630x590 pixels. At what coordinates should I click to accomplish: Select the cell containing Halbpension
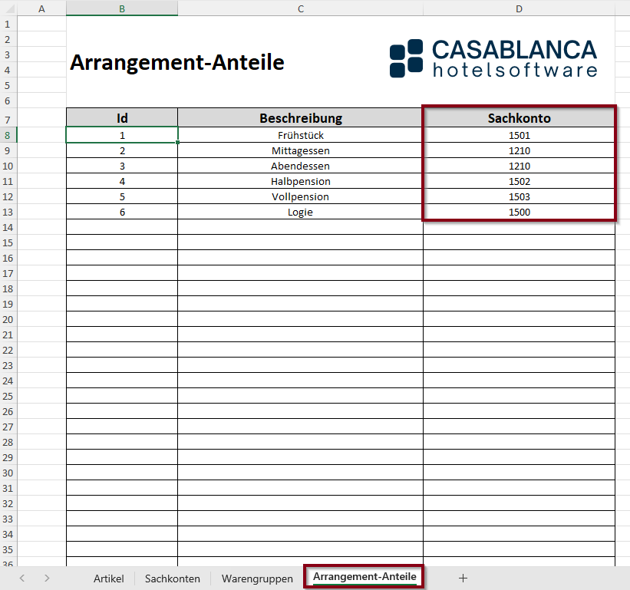pyautogui.click(x=301, y=181)
